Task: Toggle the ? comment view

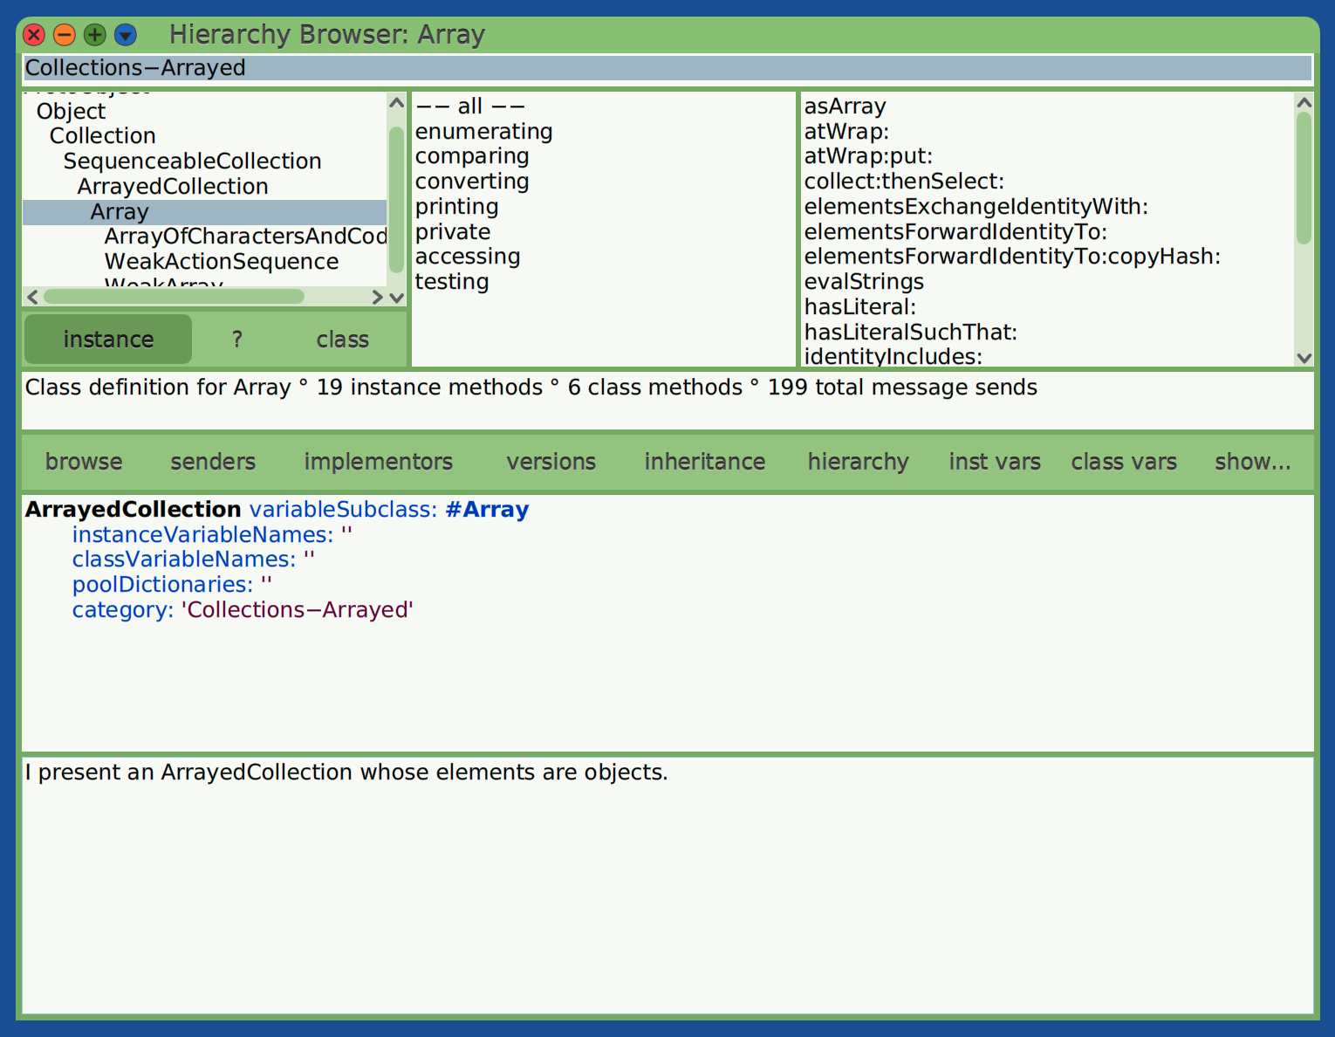Action: (x=236, y=339)
